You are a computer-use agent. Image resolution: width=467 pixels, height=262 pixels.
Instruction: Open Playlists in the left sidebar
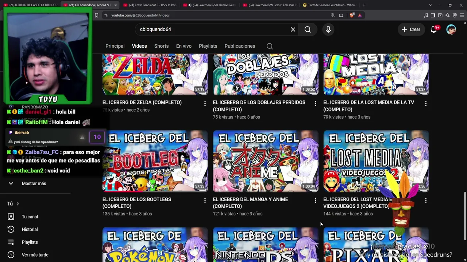(x=30, y=242)
